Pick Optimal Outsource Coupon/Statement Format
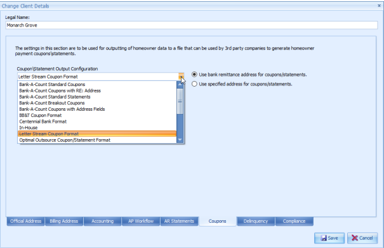This screenshot has width=384, height=248. coord(97,140)
